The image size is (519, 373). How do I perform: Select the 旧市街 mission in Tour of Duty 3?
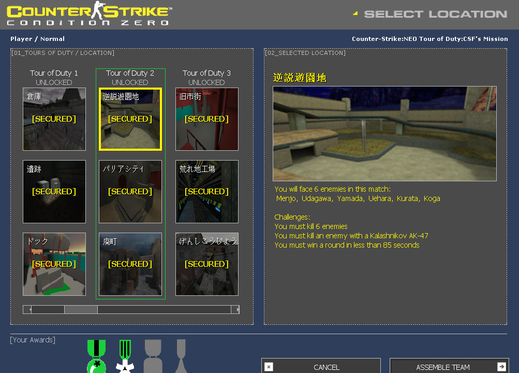(206, 119)
